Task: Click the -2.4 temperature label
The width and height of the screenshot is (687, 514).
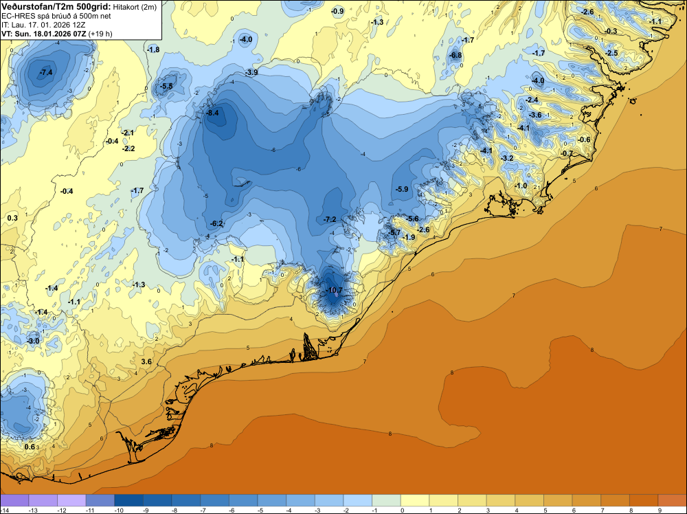Action: 532,100
